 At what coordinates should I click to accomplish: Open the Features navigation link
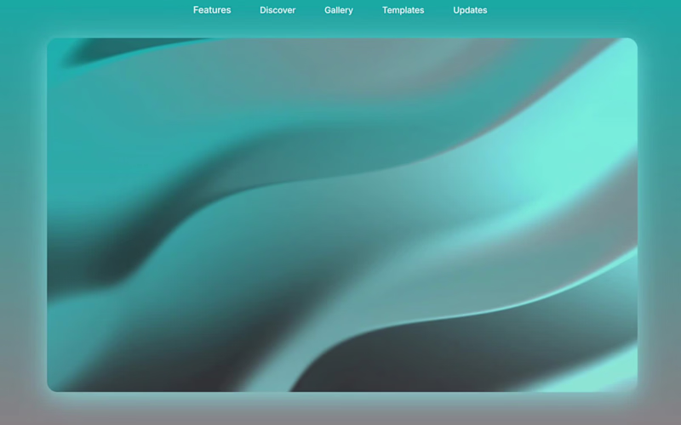212,10
